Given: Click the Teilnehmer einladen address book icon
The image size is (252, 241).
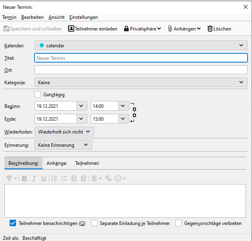Looking at the screenshot, I should point(71,28).
